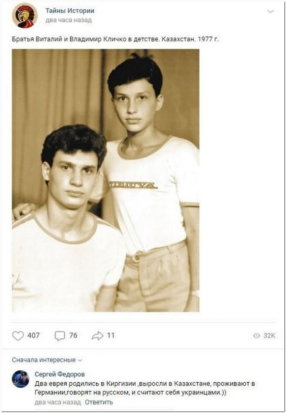Click the share arrow icon
Viewport: 286px width, 413px height.
coord(97,336)
